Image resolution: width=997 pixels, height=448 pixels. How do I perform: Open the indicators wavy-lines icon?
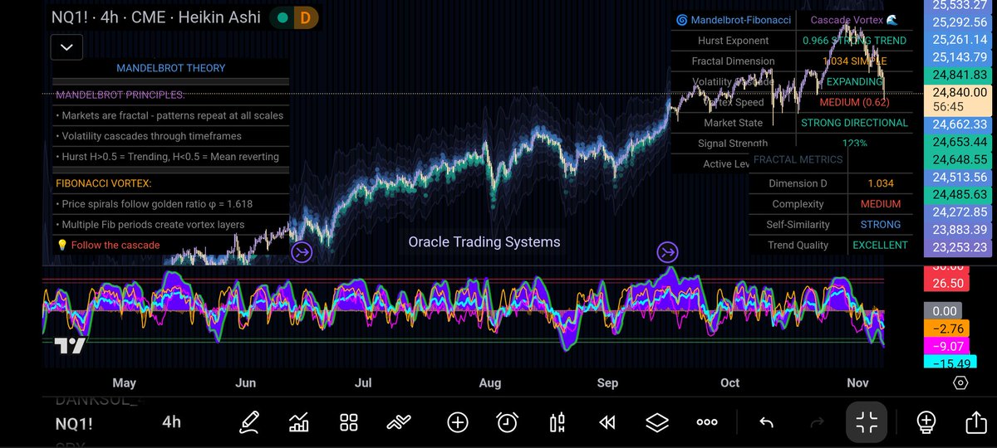pos(399,422)
